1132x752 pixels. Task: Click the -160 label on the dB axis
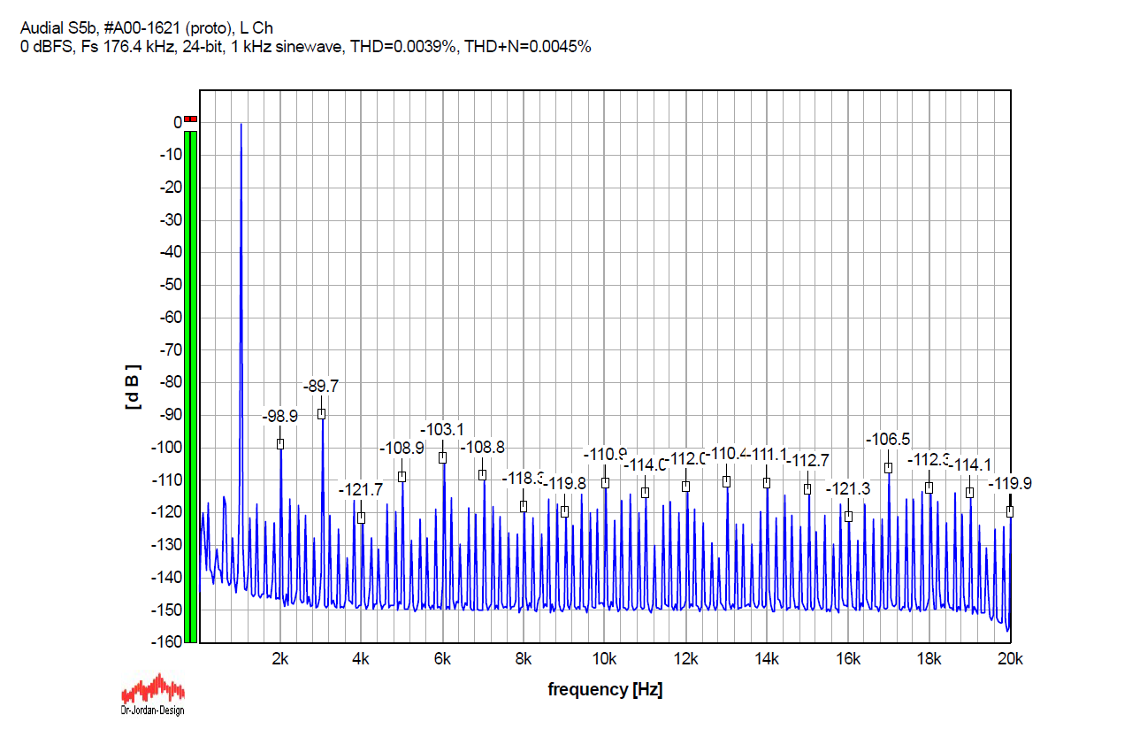166,642
